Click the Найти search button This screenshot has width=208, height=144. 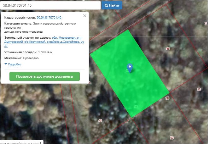112,5
